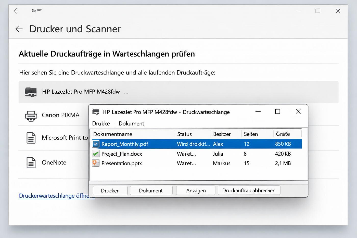This screenshot has width=357, height=238.
Task: Click the 420 KB size cell
Action: click(x=283, y=154)
